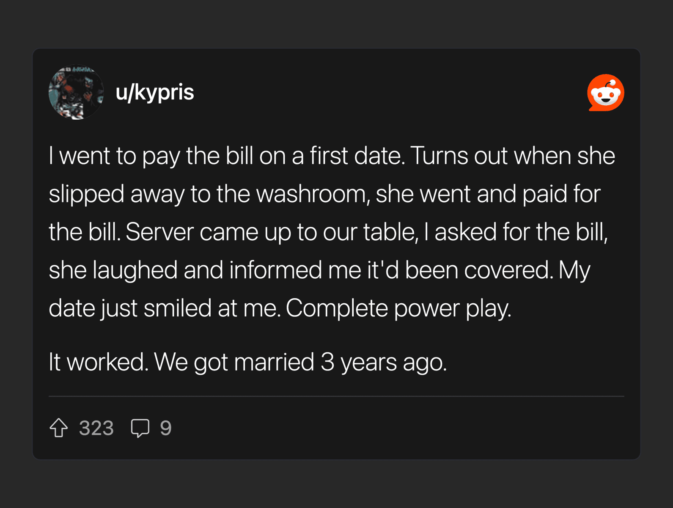
Task: Click the 323 upvote count
Action: 96,428
